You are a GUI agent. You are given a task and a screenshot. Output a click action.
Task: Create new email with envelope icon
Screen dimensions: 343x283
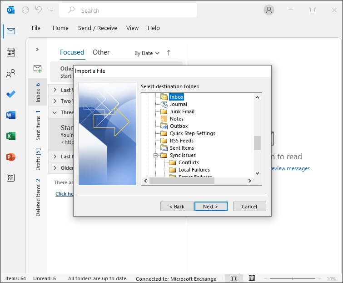pos(38,69)
